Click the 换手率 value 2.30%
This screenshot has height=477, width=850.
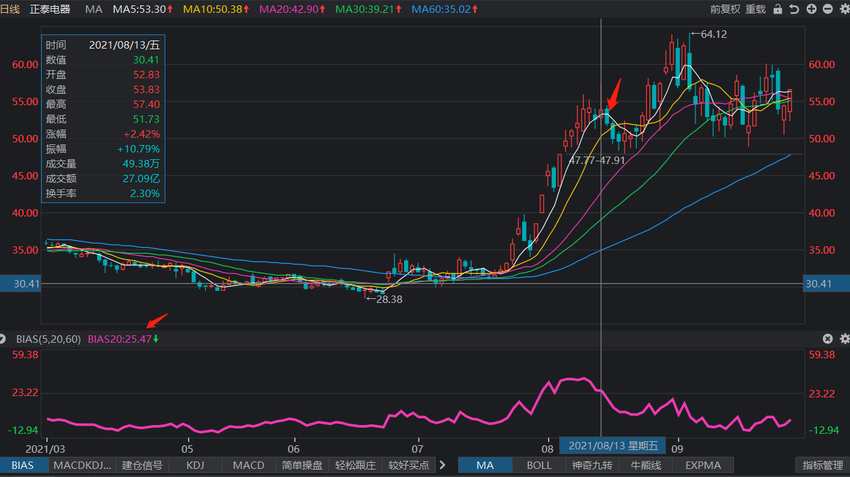(x=145, y=194)
